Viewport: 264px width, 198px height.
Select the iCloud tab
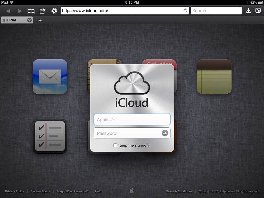[x=17, y=20]
